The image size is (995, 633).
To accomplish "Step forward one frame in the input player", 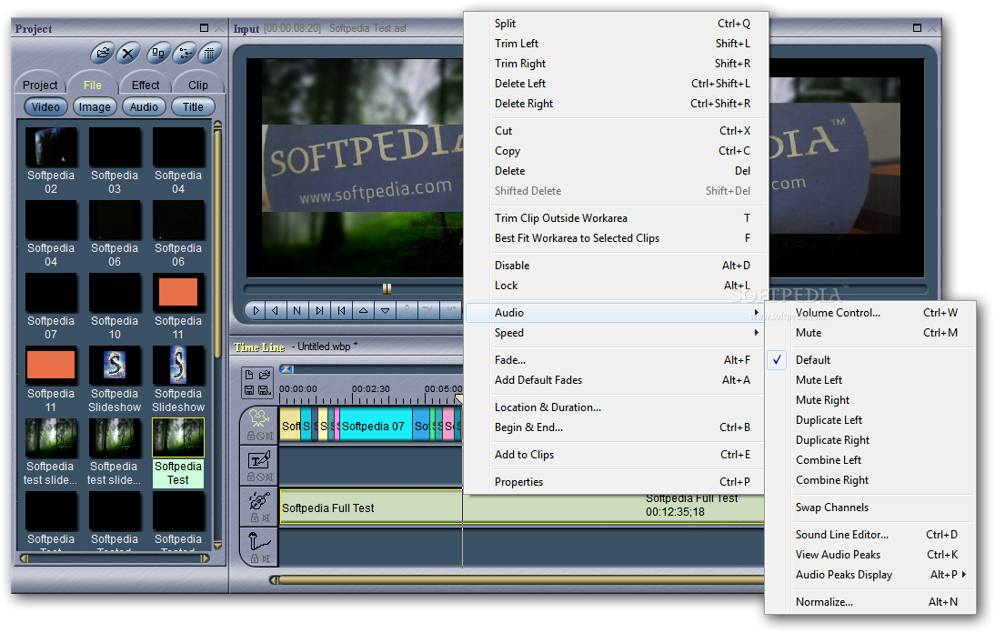I will click(x=319, y=311).
